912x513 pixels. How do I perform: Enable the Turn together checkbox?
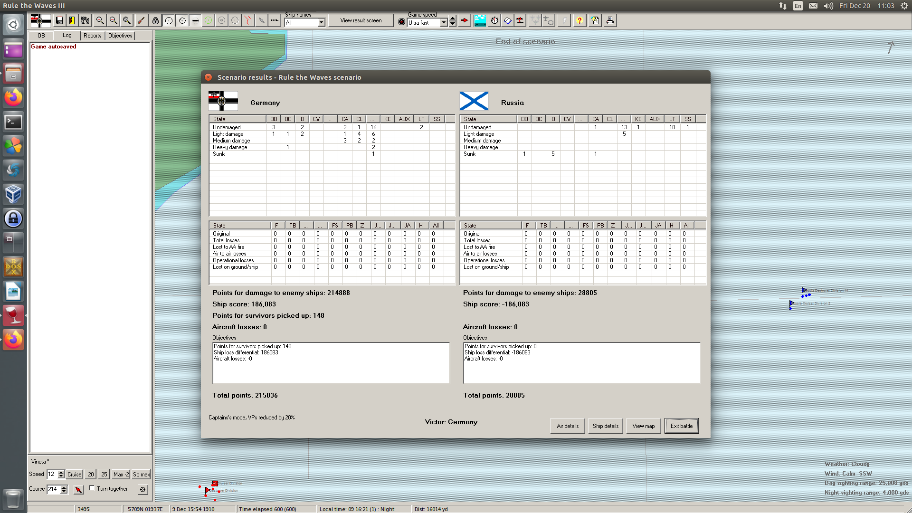coord(92,488)
